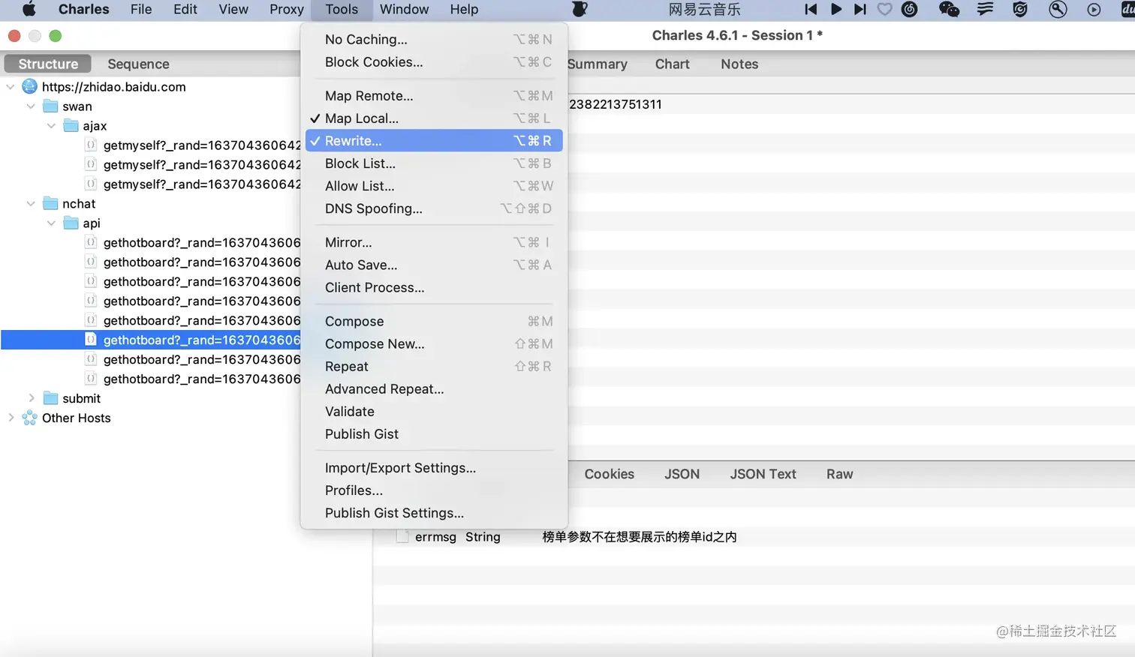The image size is (1135, 657).
Task: Select the last gethotboard request row
Action: [150, 379]
